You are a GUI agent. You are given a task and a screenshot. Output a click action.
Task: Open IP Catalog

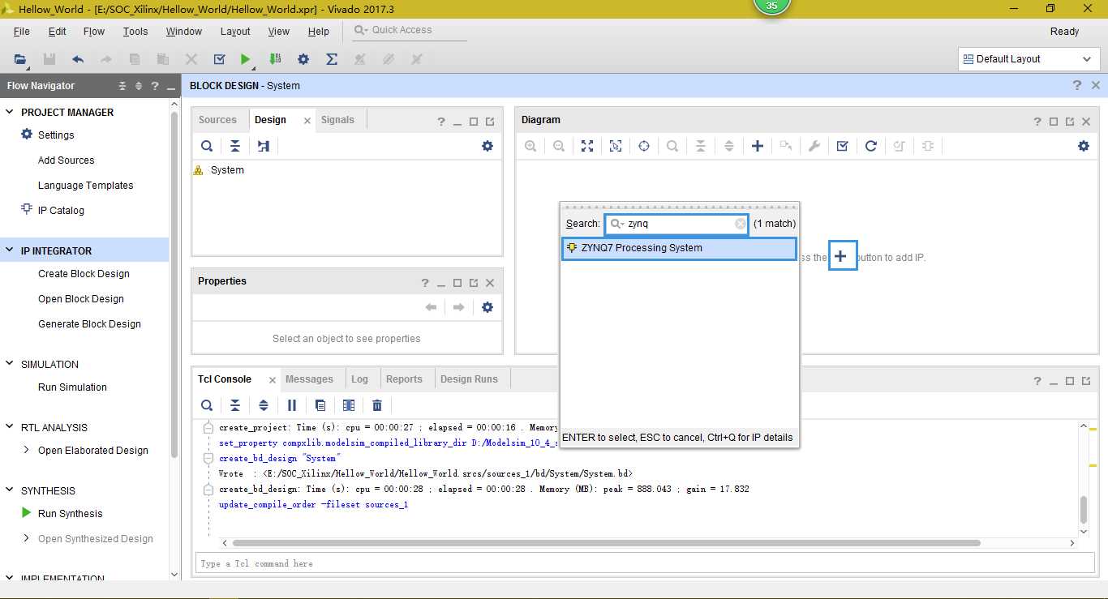[61, 211]
